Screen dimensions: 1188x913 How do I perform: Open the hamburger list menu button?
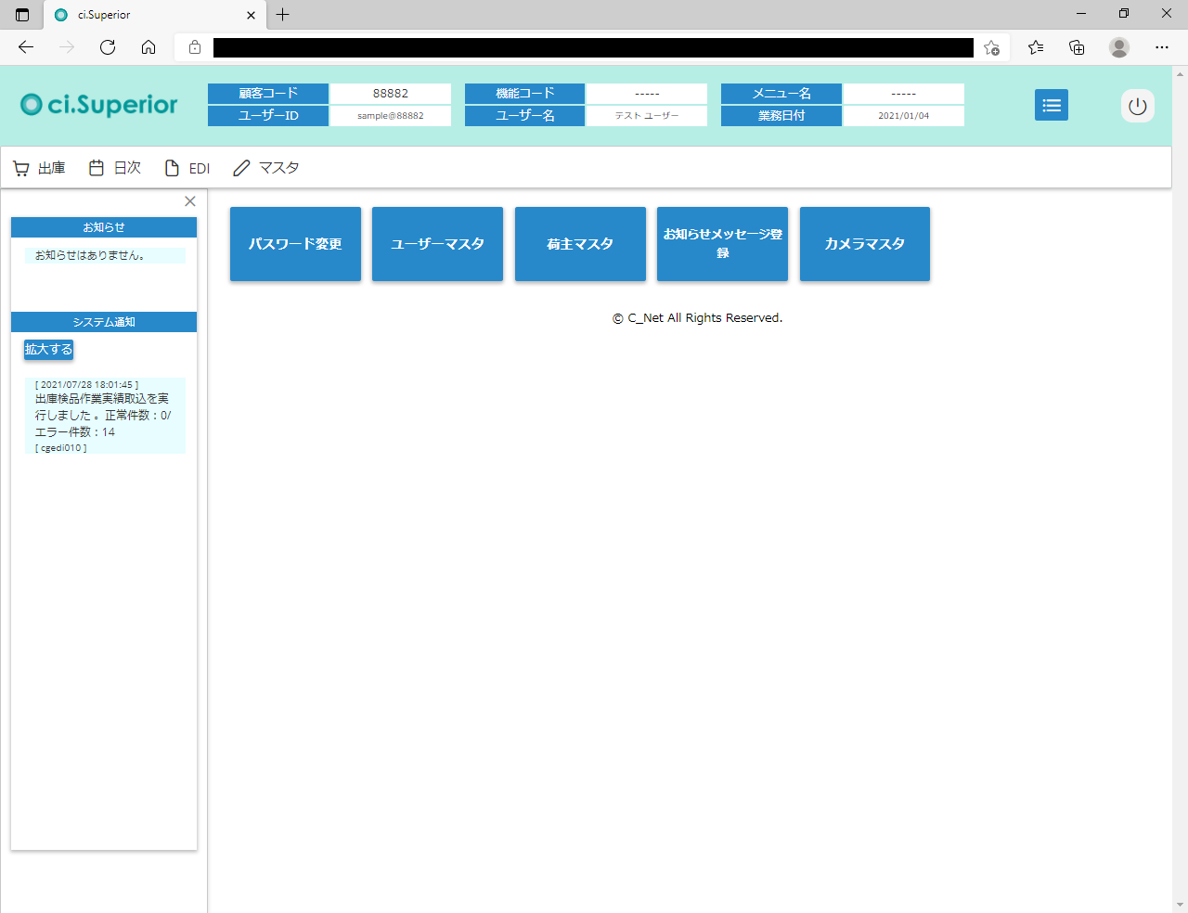[1052, 105]
